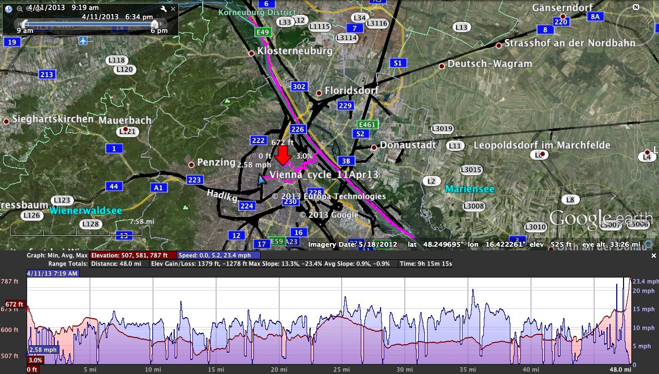Click the 672 ft elevation cursor tag

click(15, 304)
